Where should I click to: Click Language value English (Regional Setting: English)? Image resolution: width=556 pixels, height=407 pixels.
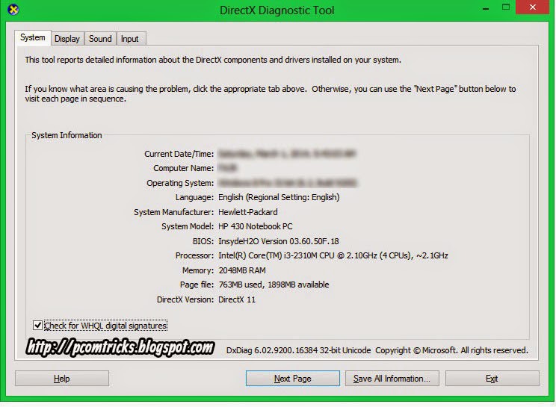279,197
